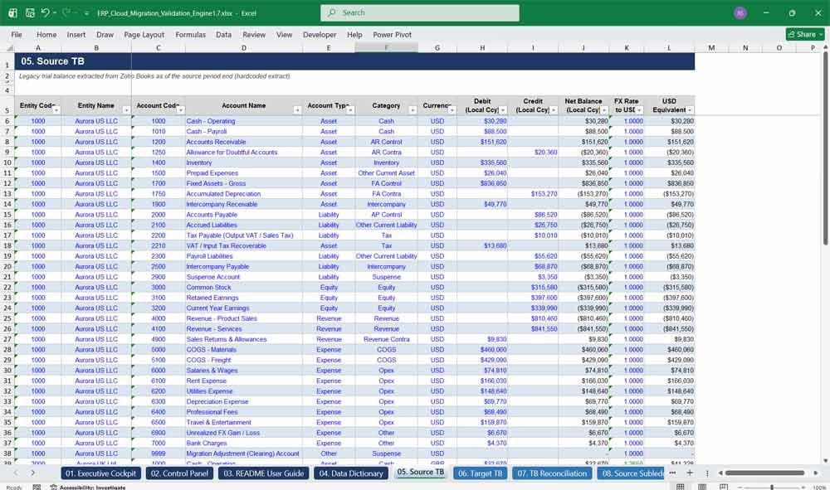Add a new sheet with the plus icon
Viewport: 830px width, 490px height.
(x=690, y=473)
